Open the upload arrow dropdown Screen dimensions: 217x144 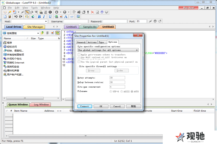69,12
